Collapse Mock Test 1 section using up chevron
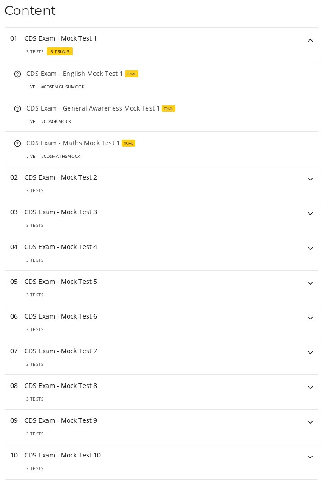The height and width of the screenshot is (485, 323). (310, 40)
